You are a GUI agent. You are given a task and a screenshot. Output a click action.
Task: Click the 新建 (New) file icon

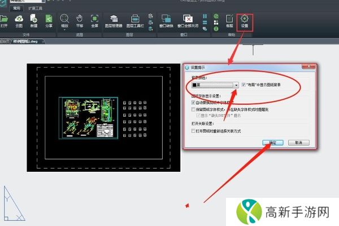tap(34, 20)
